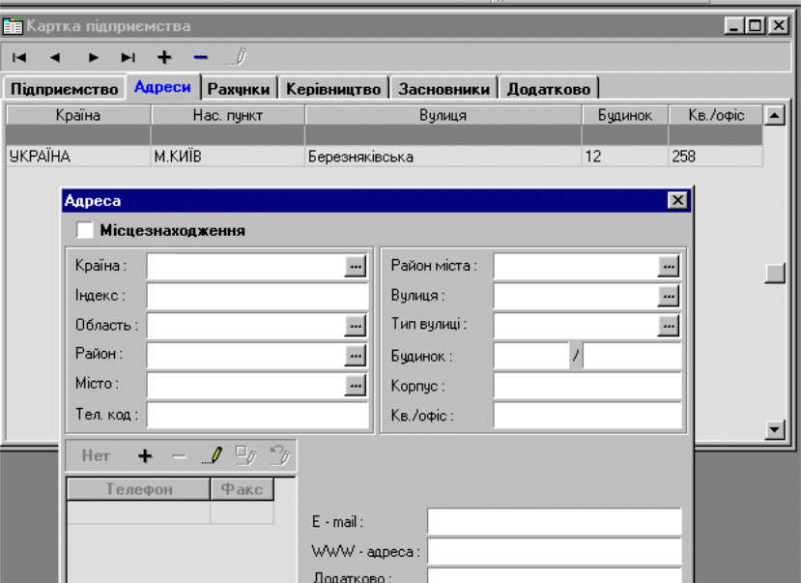Close the Адреса dialog

(x=677, y=200)
